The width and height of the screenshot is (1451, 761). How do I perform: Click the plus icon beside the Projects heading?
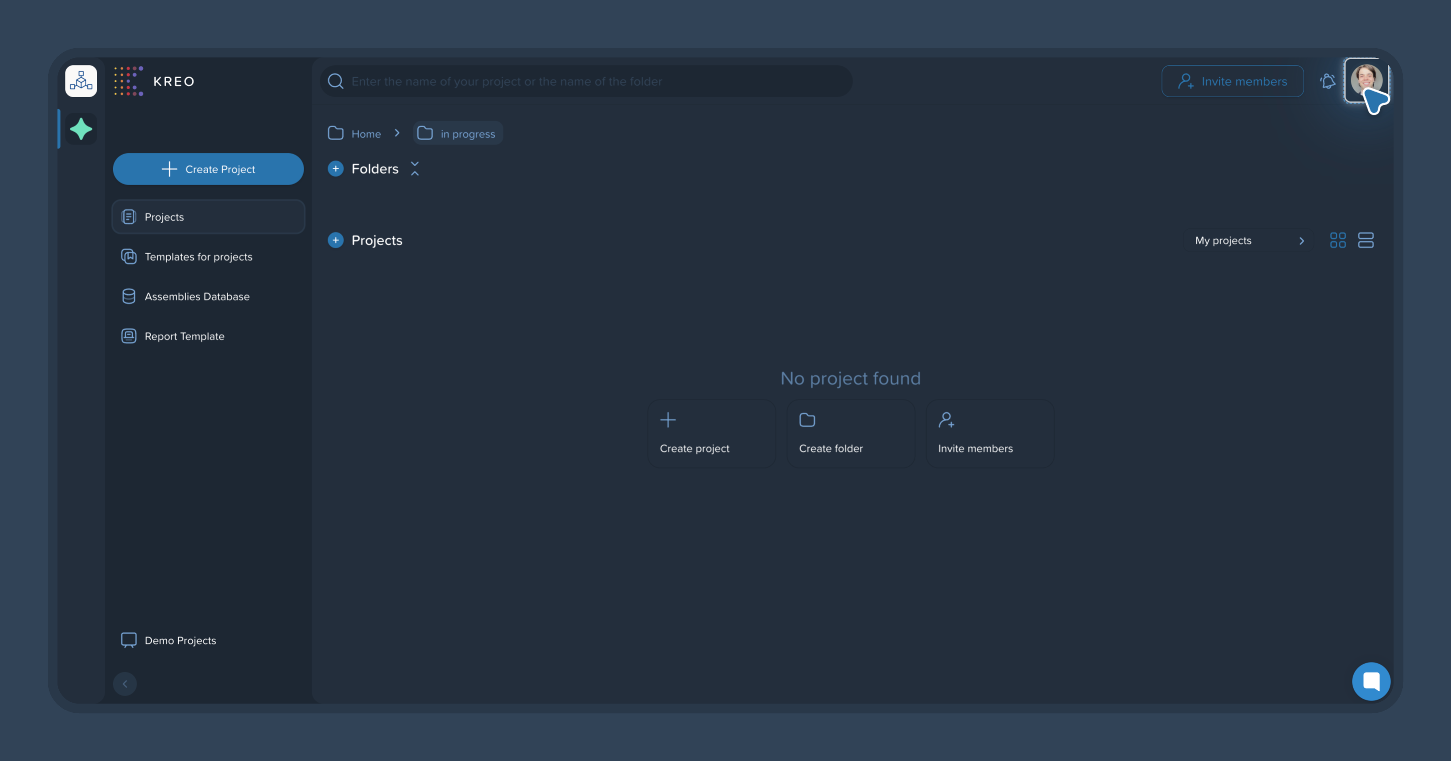click(x=336, y=240)
